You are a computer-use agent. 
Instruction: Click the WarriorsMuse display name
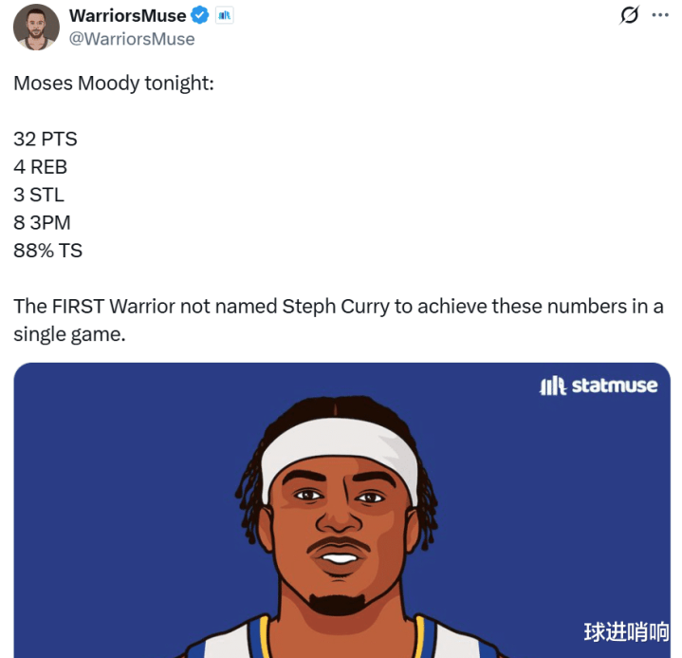pos(127,16)
